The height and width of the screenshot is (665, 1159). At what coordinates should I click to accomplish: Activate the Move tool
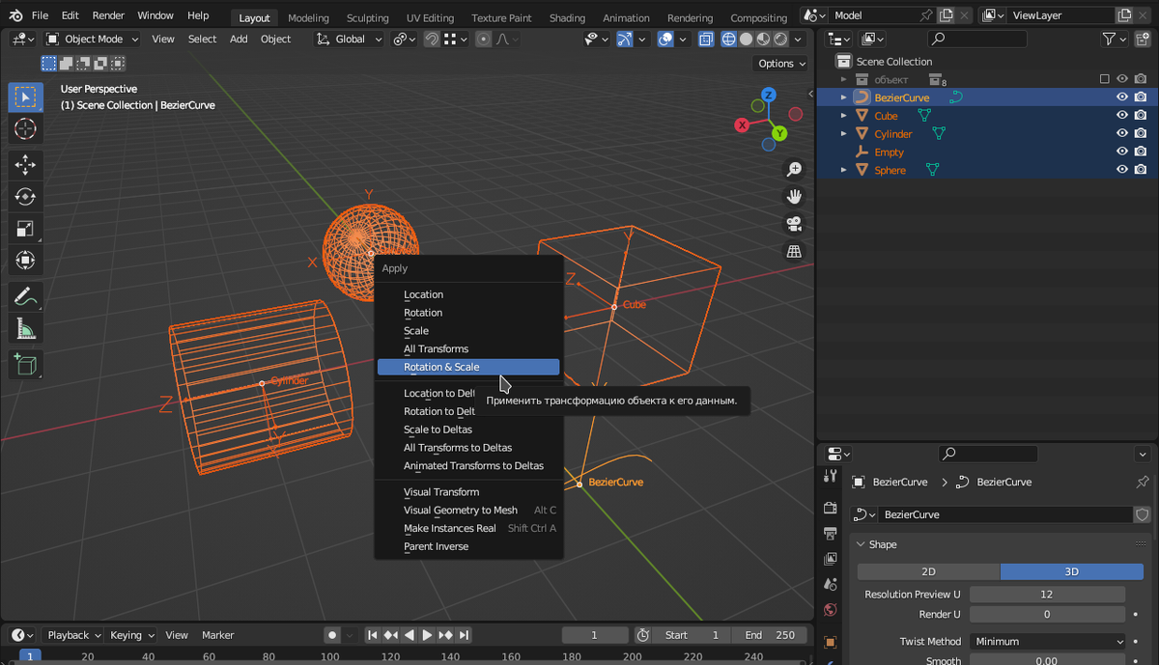(x=26, y=165)
